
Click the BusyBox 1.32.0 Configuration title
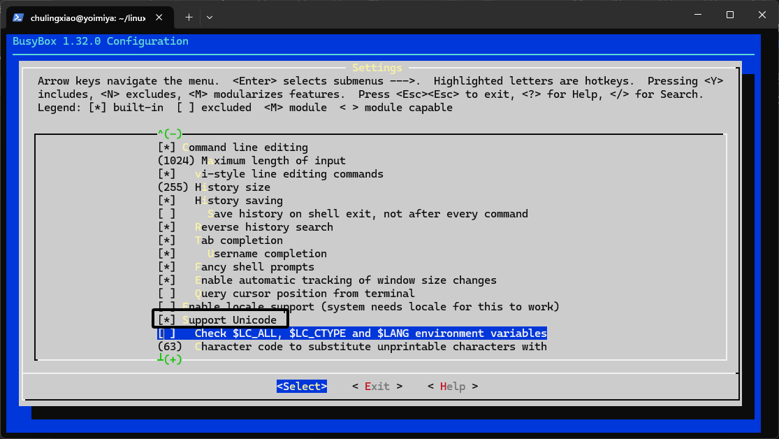pos(101,41)
